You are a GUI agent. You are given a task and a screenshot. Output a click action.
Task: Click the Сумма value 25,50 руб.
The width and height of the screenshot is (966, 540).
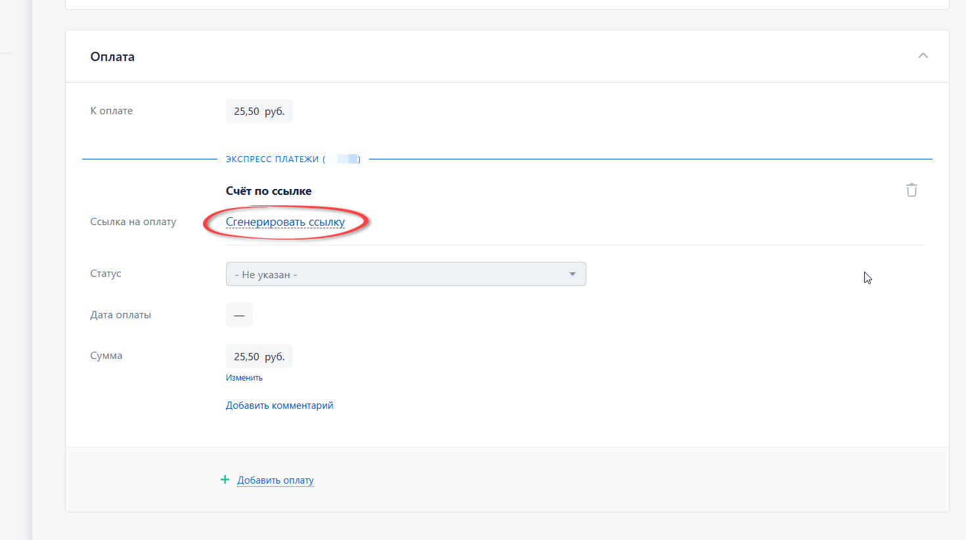[x=259, y=356]
